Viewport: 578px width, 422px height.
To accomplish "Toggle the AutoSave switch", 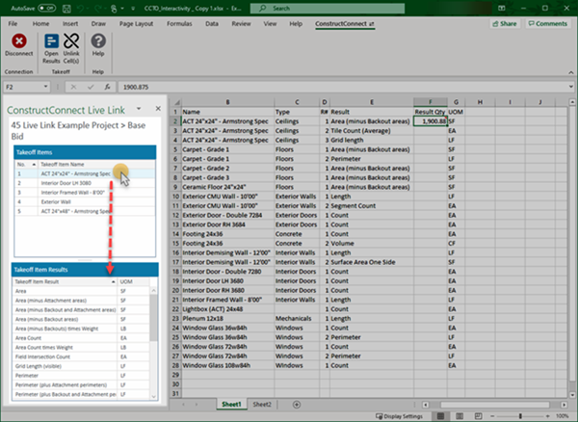I will 46,8.
